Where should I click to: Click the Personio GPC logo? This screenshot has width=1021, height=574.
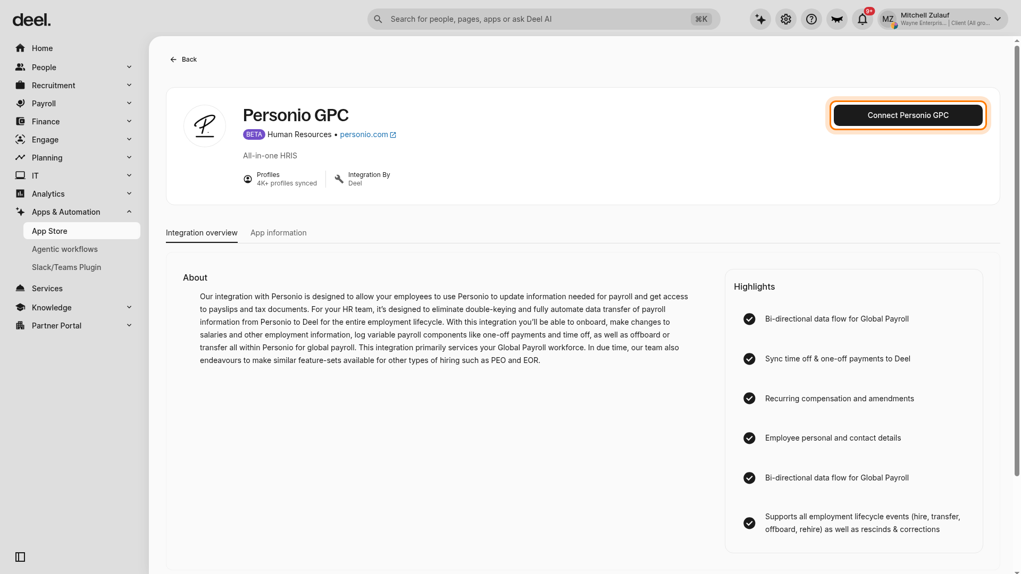(x=205, y=126)
